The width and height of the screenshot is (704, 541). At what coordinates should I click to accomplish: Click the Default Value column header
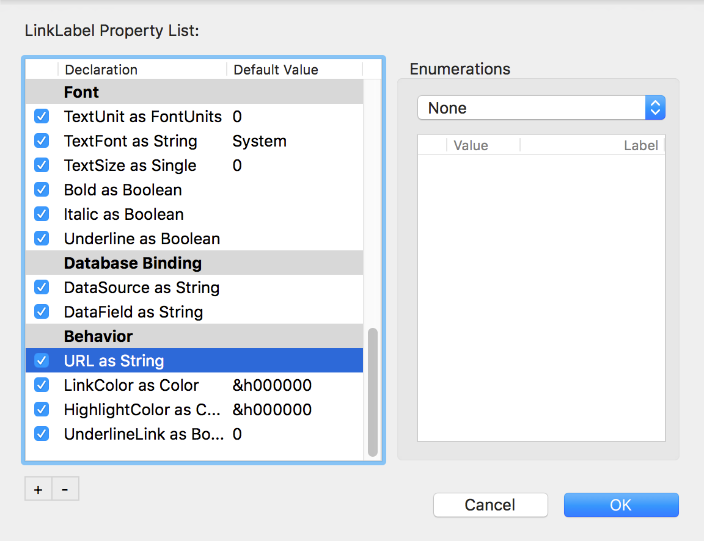pos(276,70)
